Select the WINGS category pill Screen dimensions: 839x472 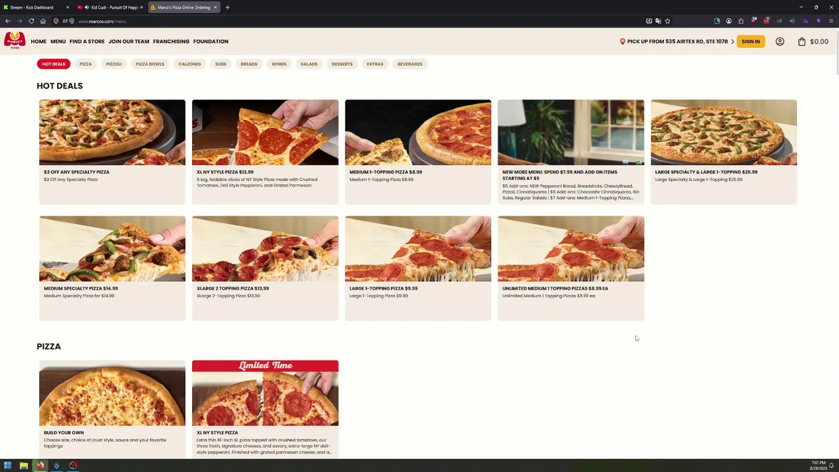(x=279, y=64)
